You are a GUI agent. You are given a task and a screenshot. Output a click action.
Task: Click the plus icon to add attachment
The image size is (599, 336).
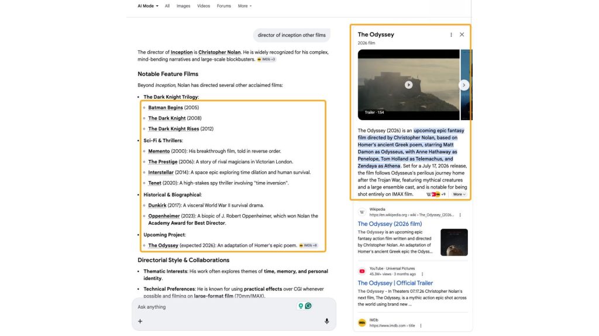point(140,321)
